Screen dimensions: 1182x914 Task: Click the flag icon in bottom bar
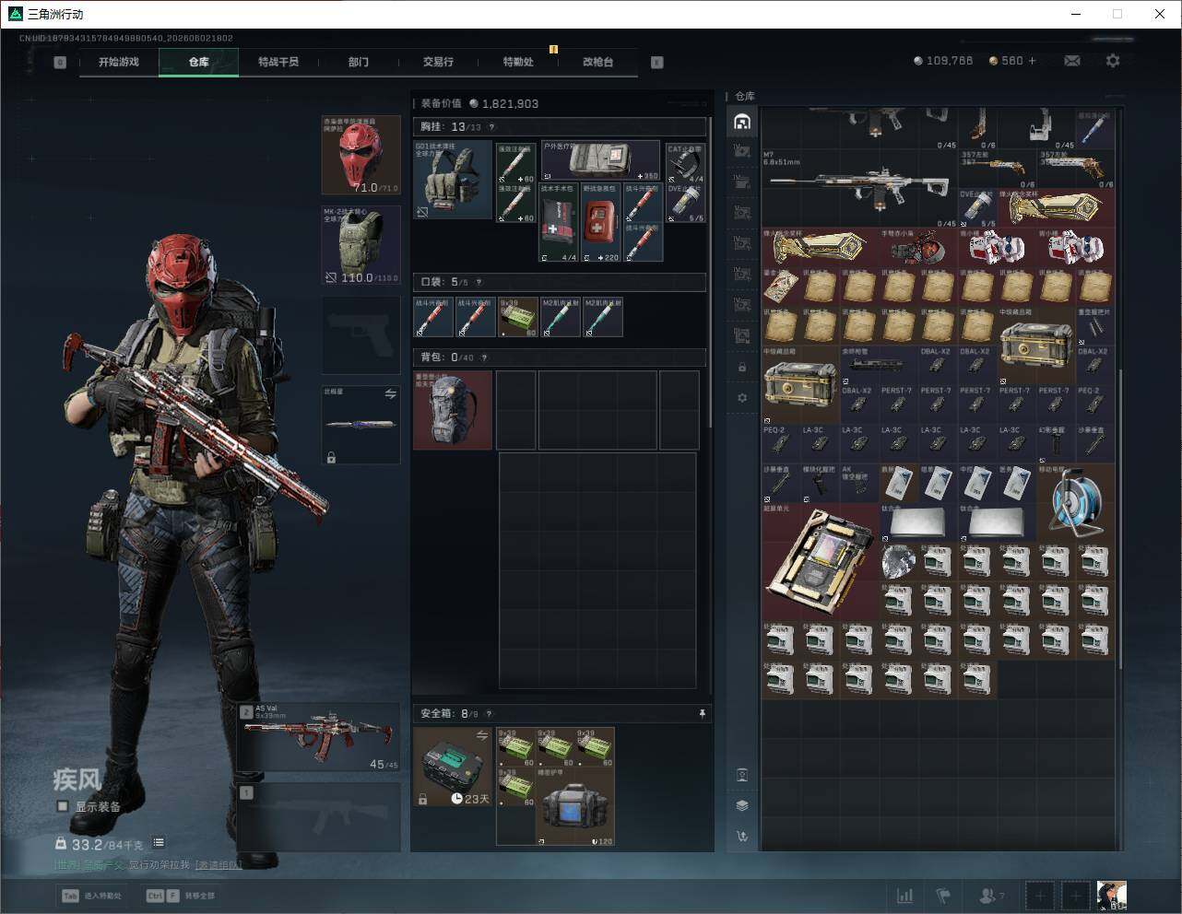[943, 896]
